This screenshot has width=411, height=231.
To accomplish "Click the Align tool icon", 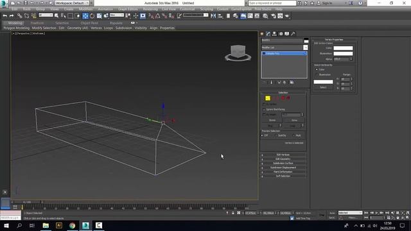I will pyautogui.click(x=220, y=16).
